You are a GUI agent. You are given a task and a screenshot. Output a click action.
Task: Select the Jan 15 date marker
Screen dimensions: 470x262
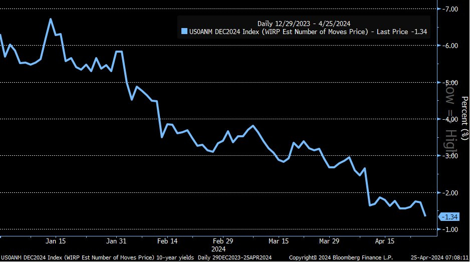[56, 240]
